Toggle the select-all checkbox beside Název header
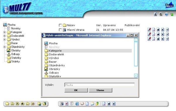This screenshot has width=176, height=111. tap(60, 25)
